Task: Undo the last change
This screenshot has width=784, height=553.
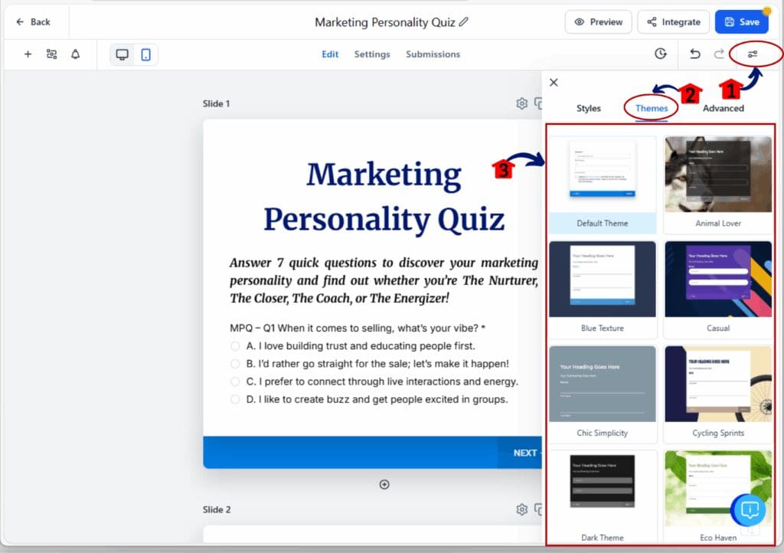Action: pos(696,54)
